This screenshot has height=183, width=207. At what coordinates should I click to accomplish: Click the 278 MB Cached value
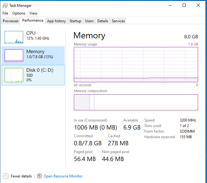point(118,143)
